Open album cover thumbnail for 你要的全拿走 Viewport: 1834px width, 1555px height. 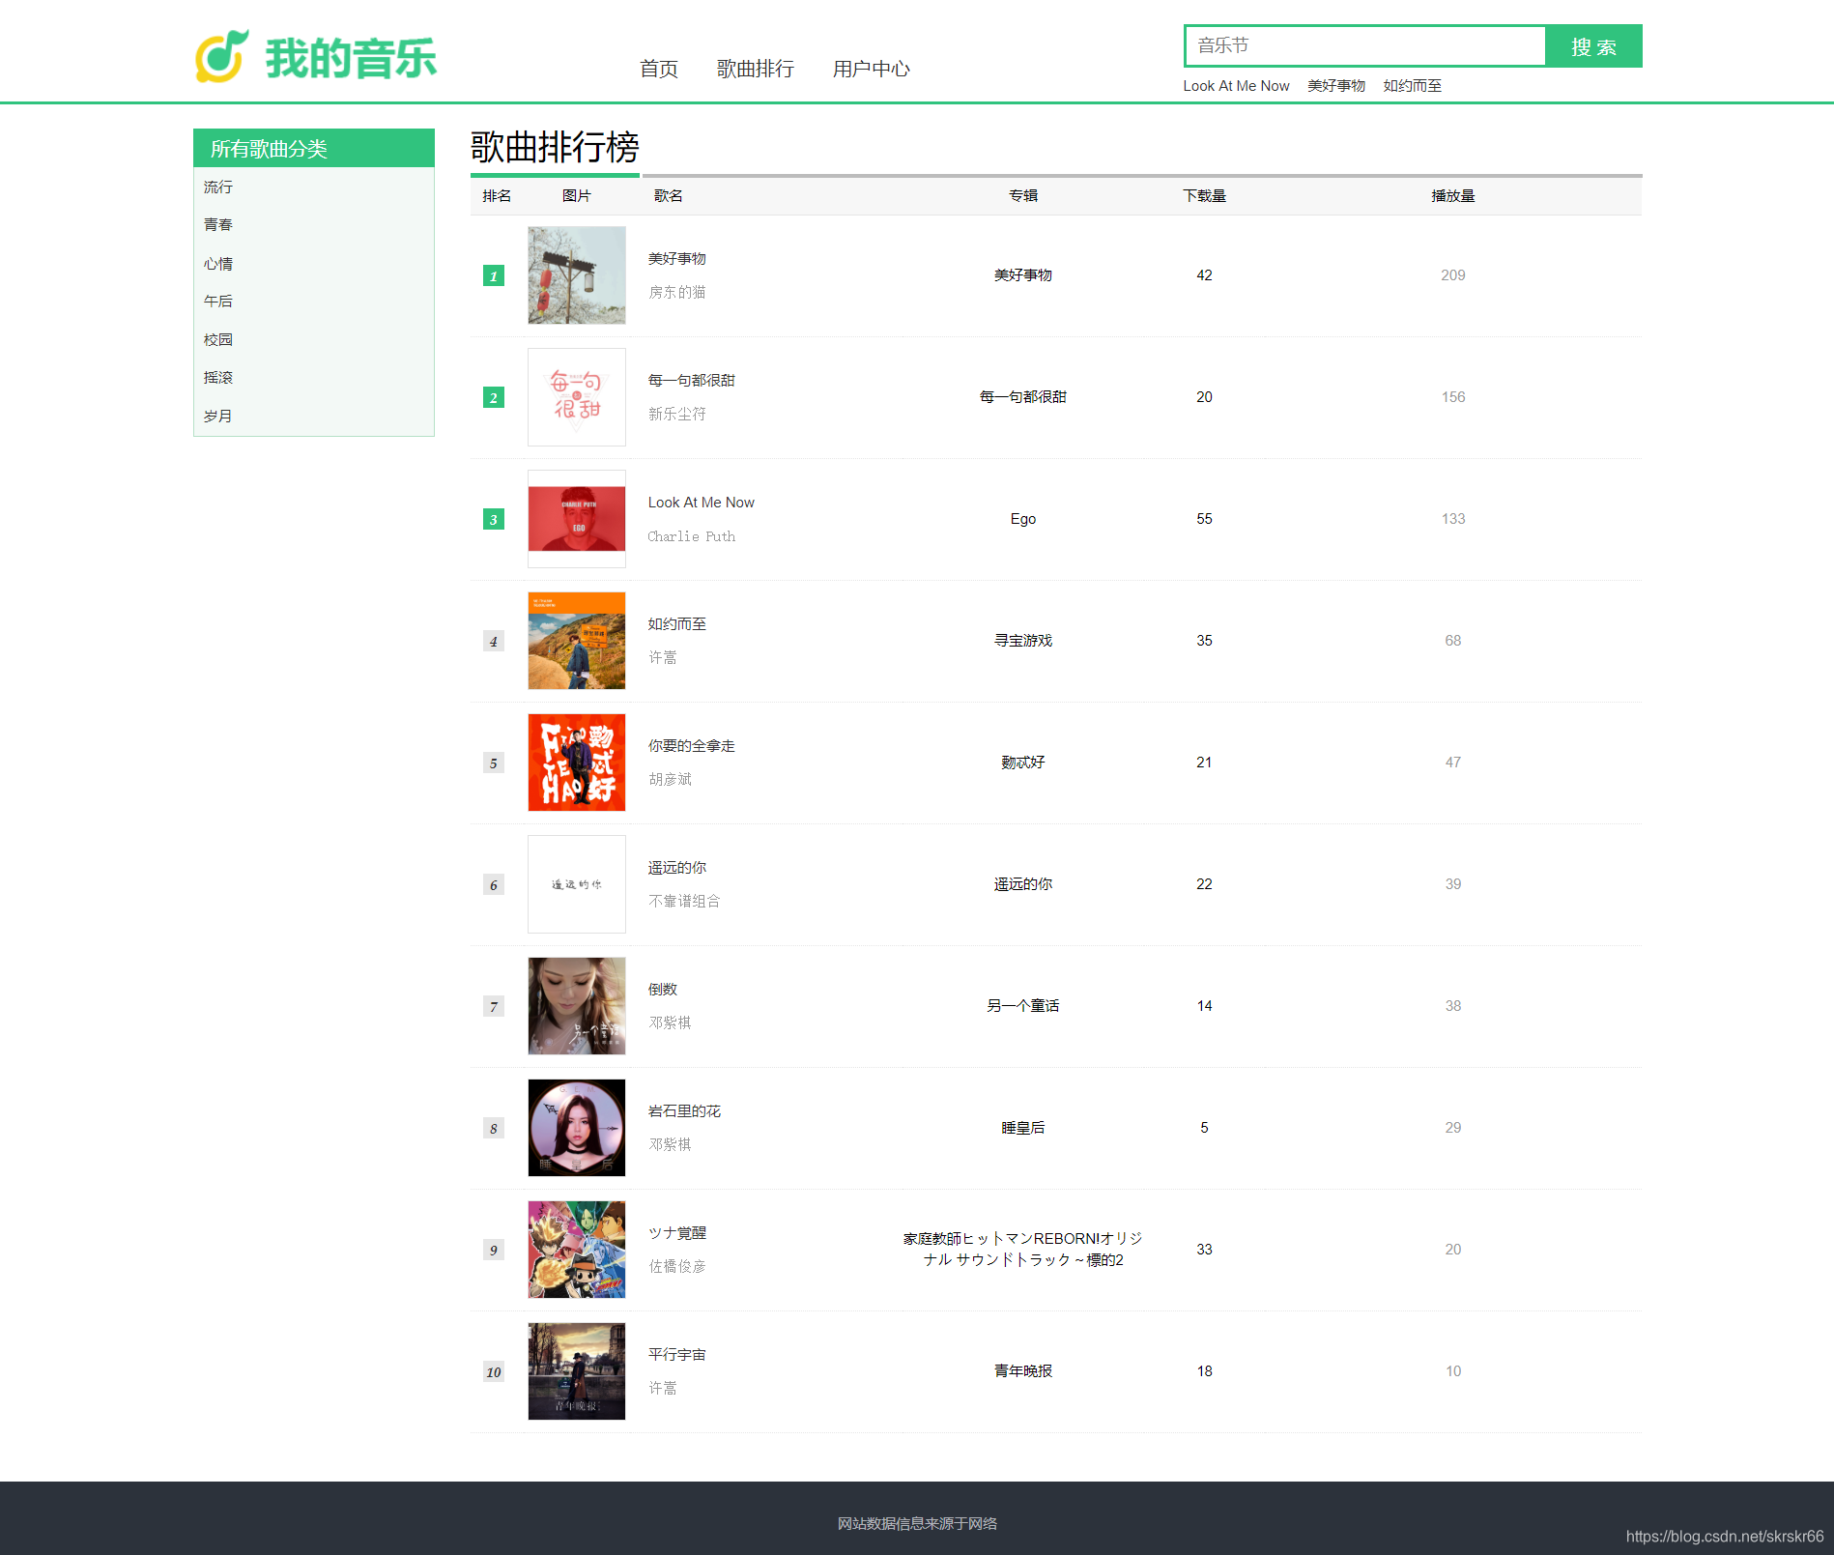(x=577, y=763)
